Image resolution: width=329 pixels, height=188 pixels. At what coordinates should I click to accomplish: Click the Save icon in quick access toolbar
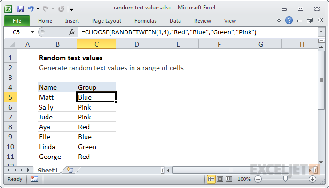click(x=21, y=8)
